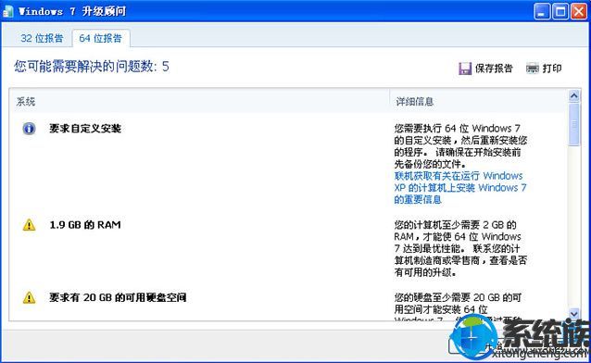
Task: Click 打印 to print the report
Action: (x=552, y=69)
